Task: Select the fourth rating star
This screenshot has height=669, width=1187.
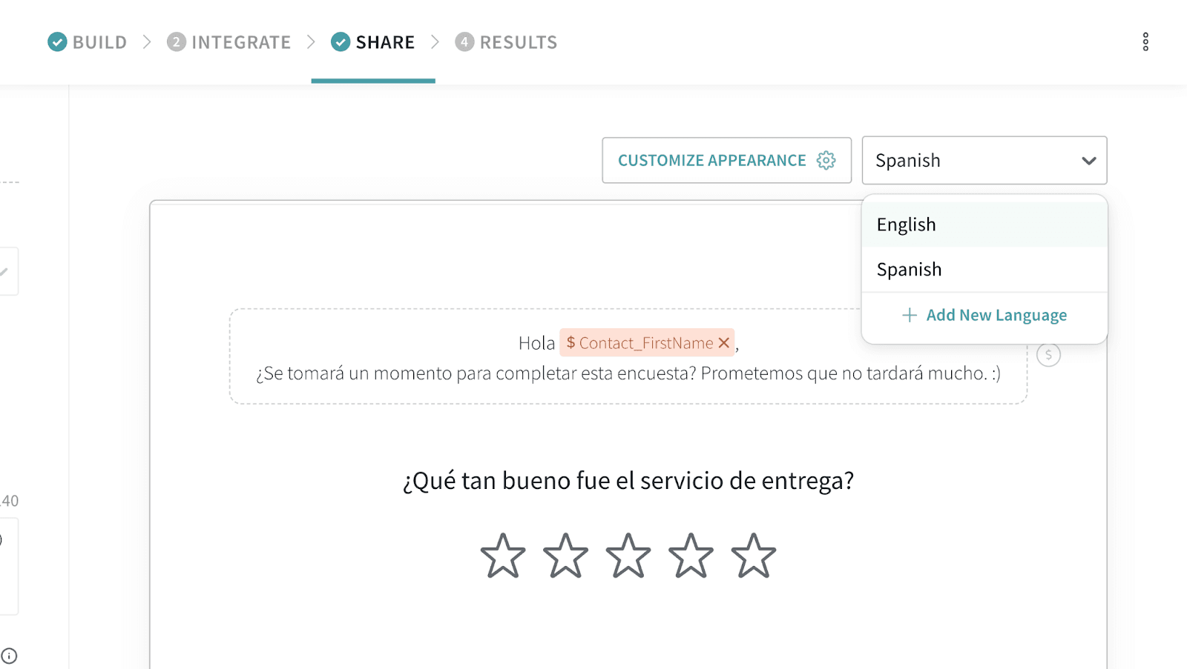Action: click(x=691, y=556)
